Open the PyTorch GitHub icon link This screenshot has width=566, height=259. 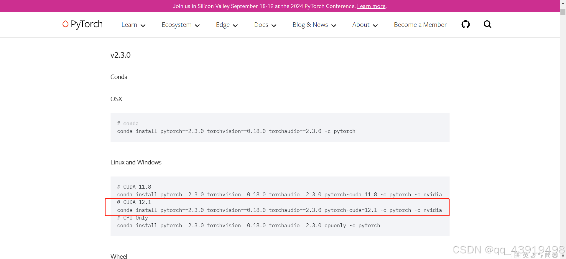(x=465, y=24)
